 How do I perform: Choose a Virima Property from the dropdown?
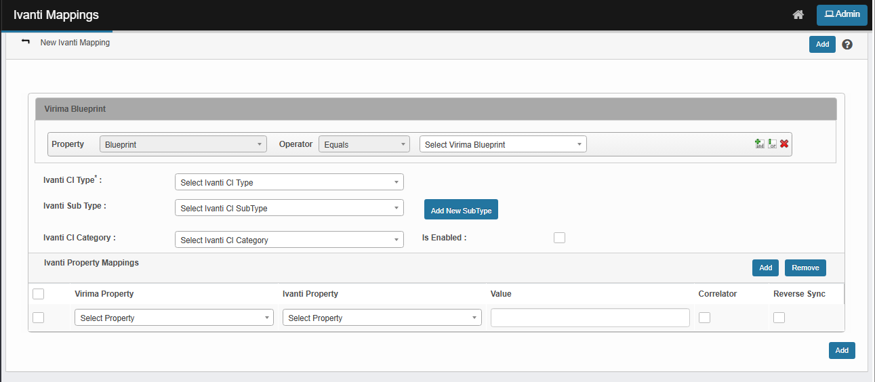point(174,318)
